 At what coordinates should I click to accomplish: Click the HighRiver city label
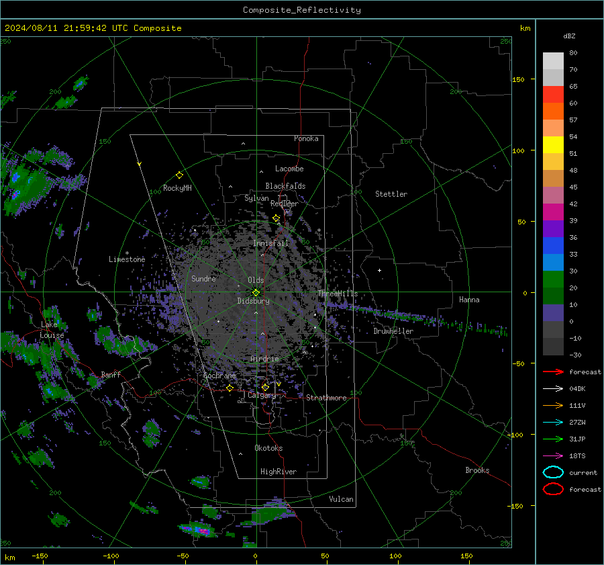coord(279,472)
